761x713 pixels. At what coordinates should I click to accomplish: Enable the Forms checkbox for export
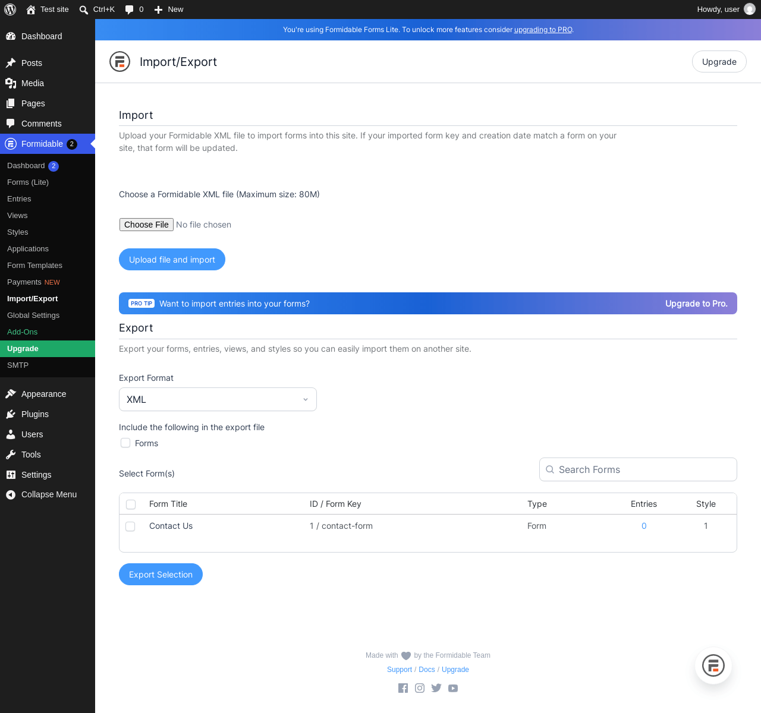pos(125,443)
